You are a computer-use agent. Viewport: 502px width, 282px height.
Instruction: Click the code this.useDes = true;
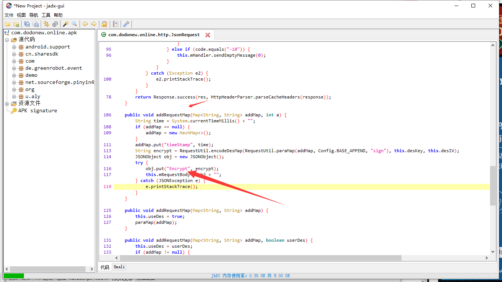click(x=160, y=216)
